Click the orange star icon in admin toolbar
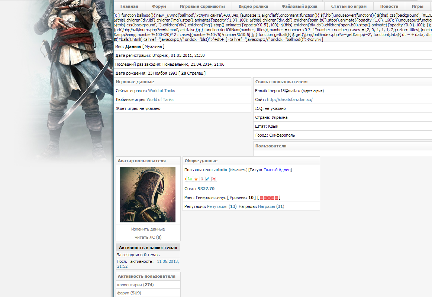The image size is (432, 297). [196, 179]
